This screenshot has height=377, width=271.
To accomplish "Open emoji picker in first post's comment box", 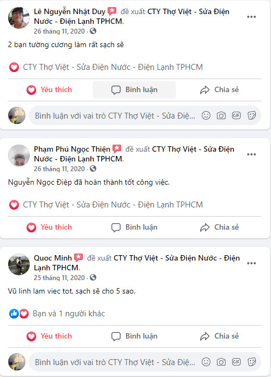I will point(206,115).
